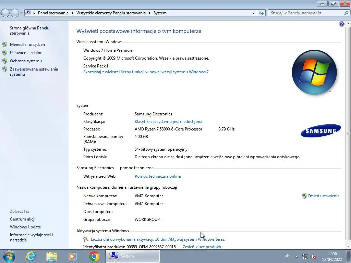Click the back navigation arrow button
The image size is (351, 263).
5,13
